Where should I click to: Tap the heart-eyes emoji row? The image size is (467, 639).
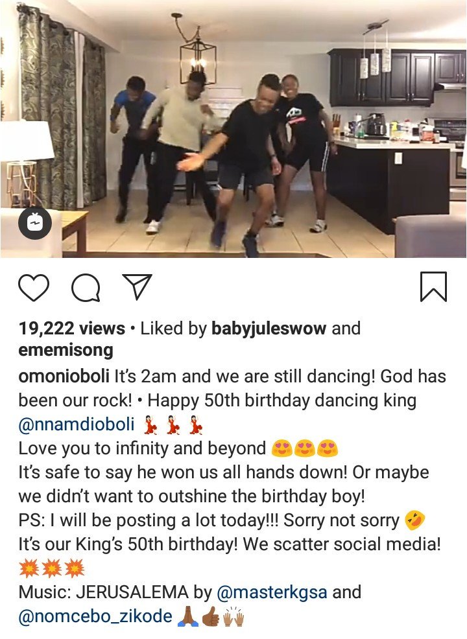click(x=304, y=448)
